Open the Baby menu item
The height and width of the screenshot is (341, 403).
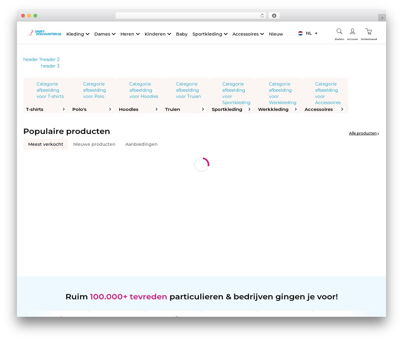[x=182, y=34]
